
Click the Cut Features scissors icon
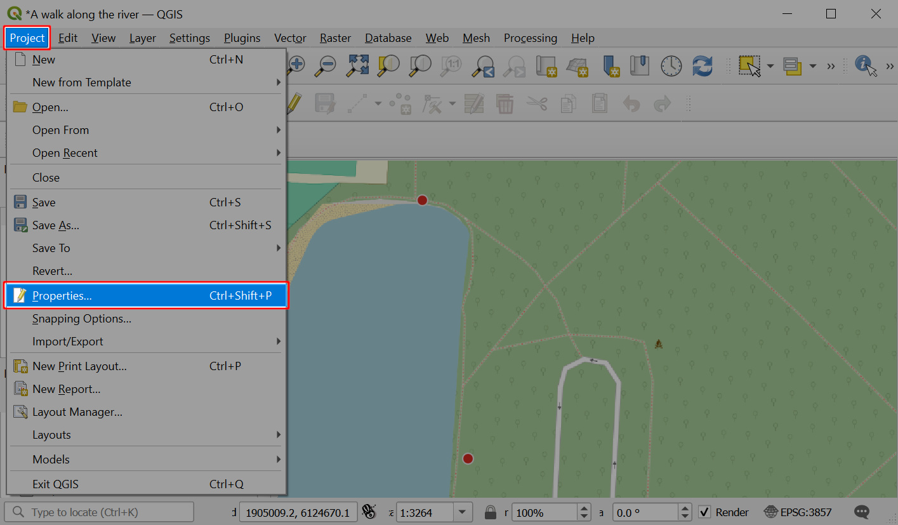pos(537,103)
